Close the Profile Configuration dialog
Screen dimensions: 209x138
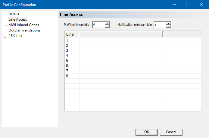point(202,4)
